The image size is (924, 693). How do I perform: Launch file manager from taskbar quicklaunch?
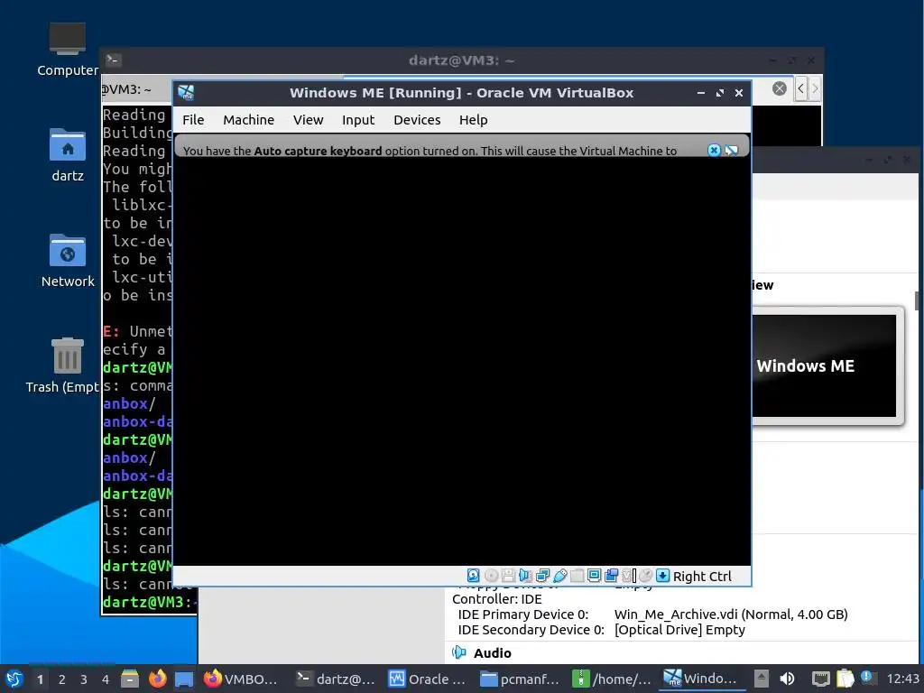coord(130,679)
